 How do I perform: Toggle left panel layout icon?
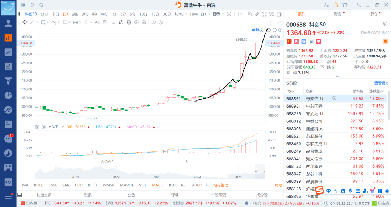pyautogui.click(x=20, y=14)
